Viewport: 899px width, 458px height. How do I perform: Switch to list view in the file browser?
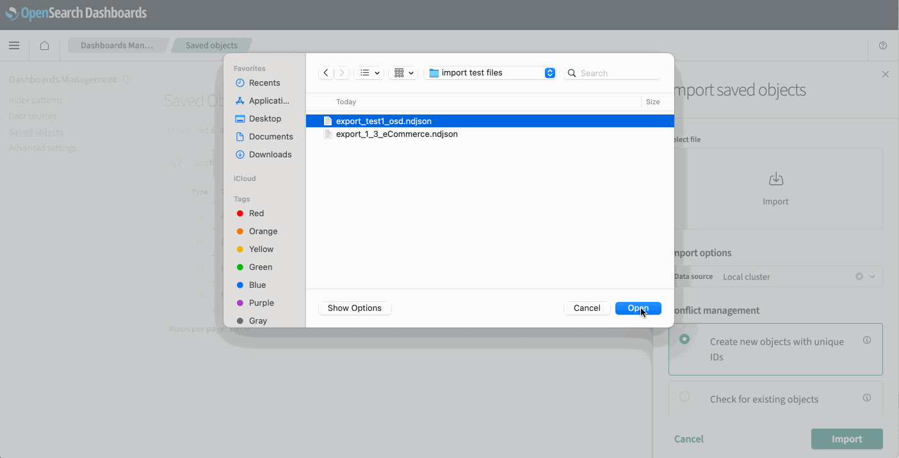pos(365,72)
